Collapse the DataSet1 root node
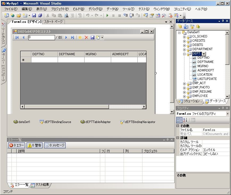 (179, 33)
